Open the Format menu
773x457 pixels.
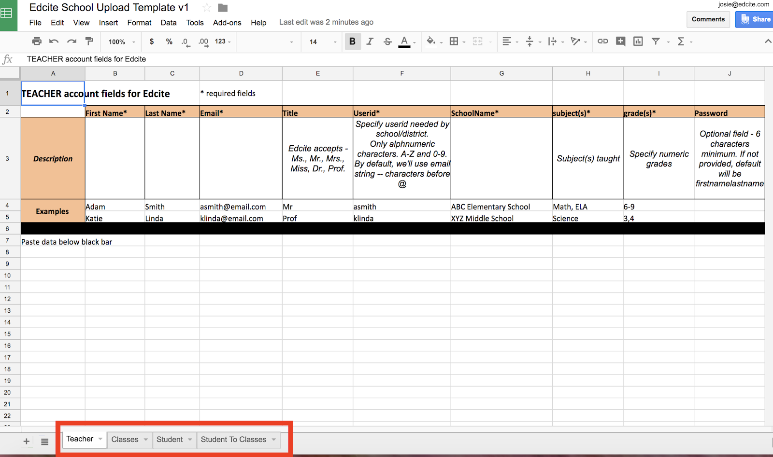[139, 23]
